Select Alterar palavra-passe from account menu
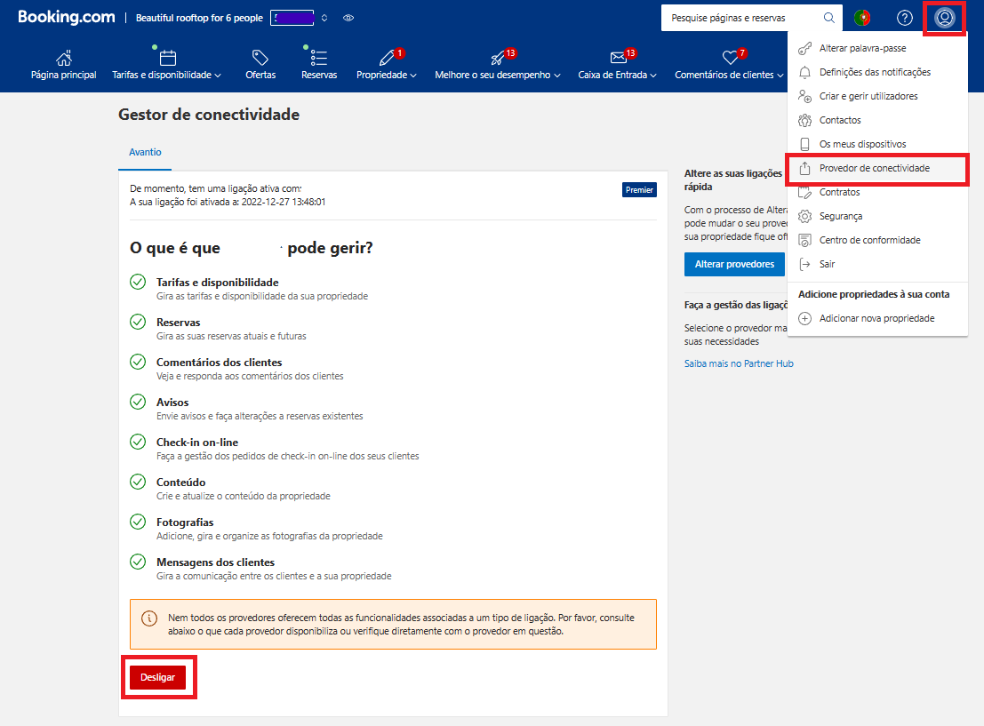 (877, 48)
